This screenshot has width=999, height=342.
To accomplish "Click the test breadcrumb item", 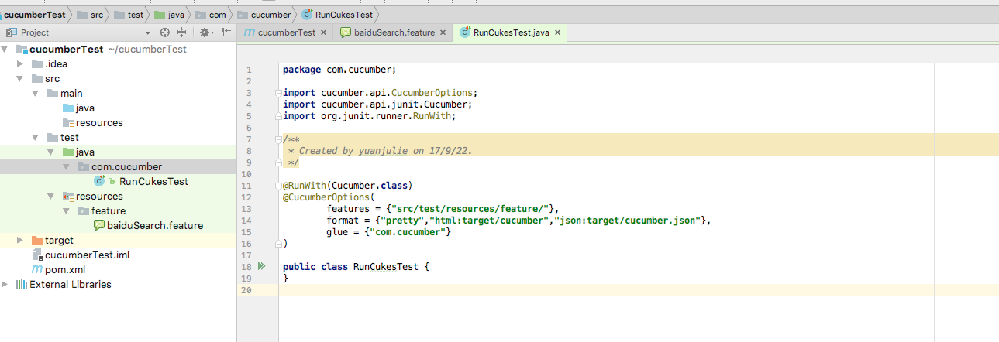I will (x=129, y=14).
